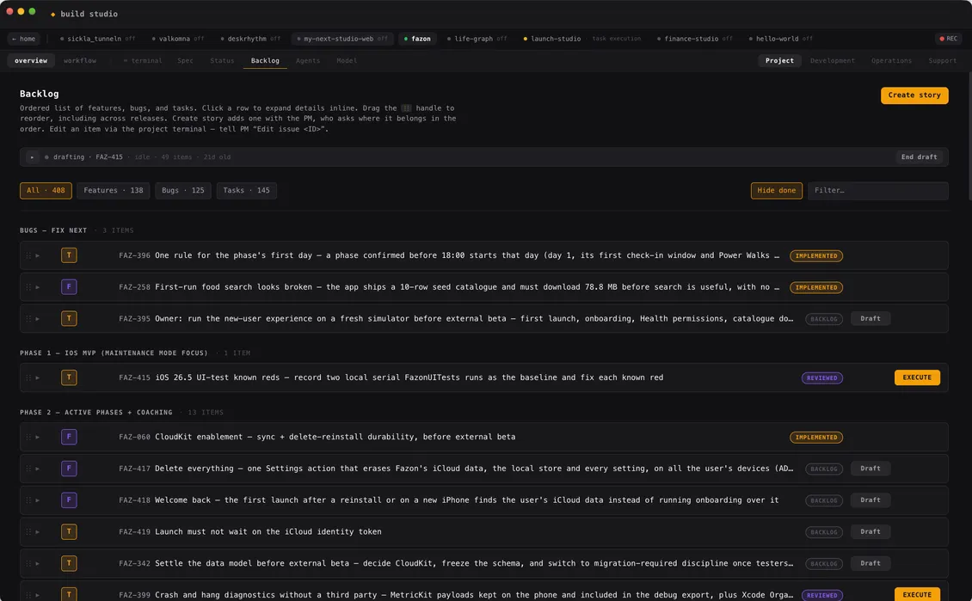Grab the drag handle on FAZ-415 row
This screenshot has width=972, height=601.
click(28, 377)
